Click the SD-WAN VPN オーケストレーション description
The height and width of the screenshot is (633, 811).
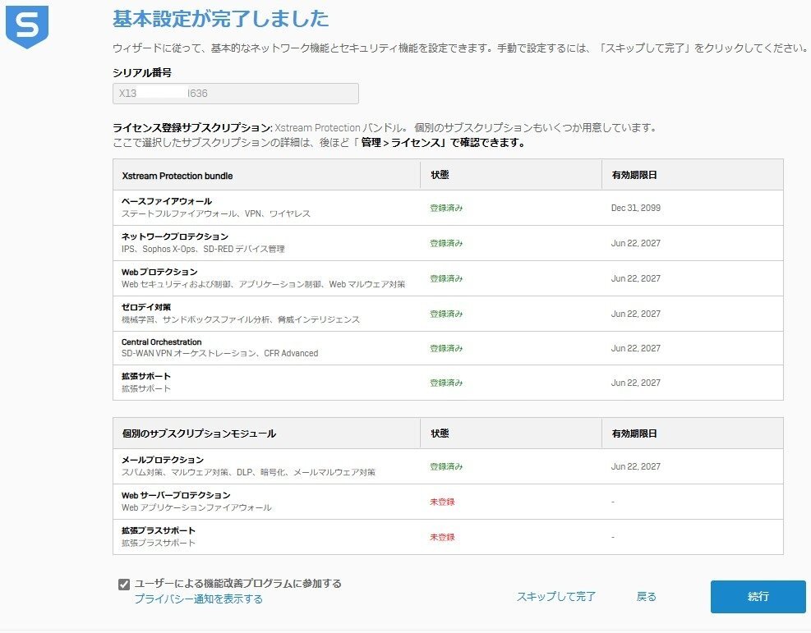tap(219, 354)
